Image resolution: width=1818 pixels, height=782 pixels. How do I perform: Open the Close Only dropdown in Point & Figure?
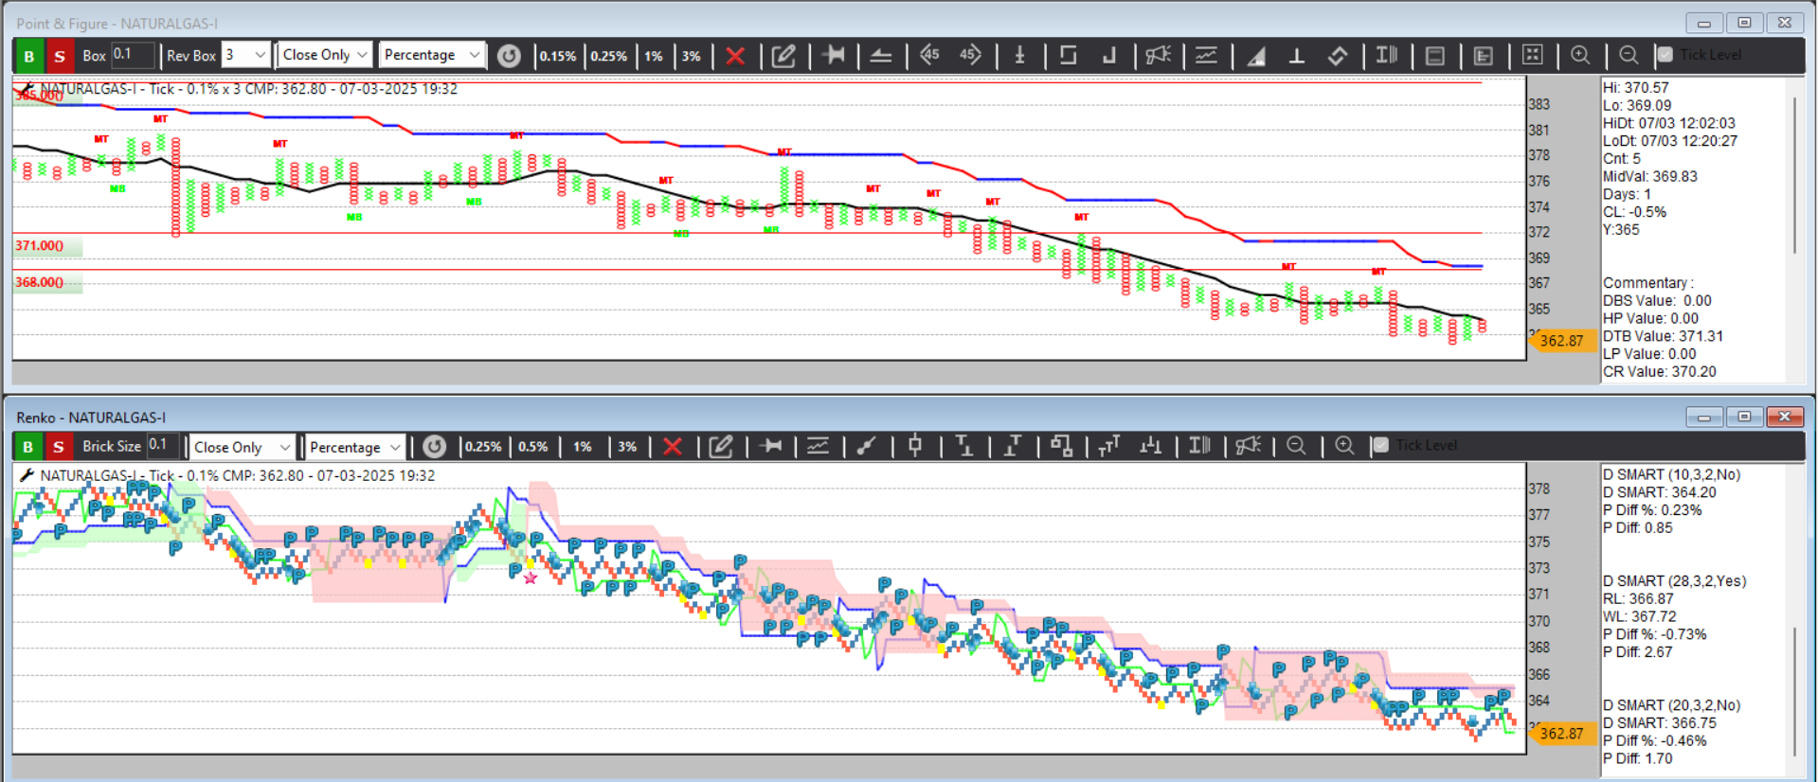(325, 55)
